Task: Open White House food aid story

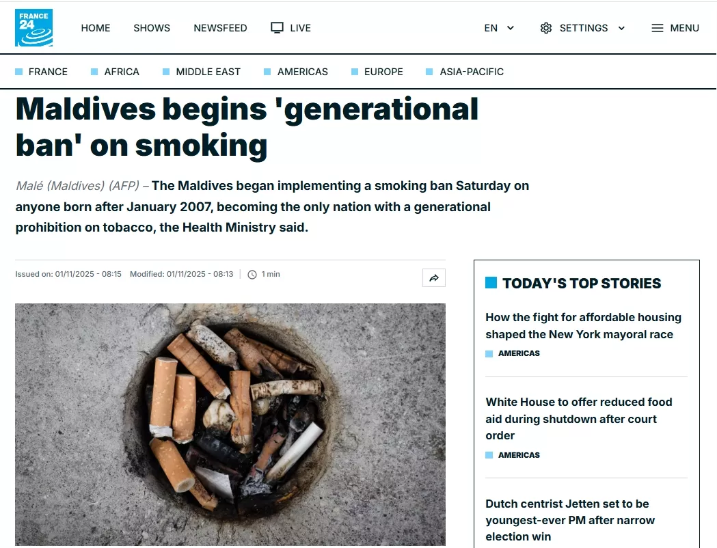Action: [579, 418]
